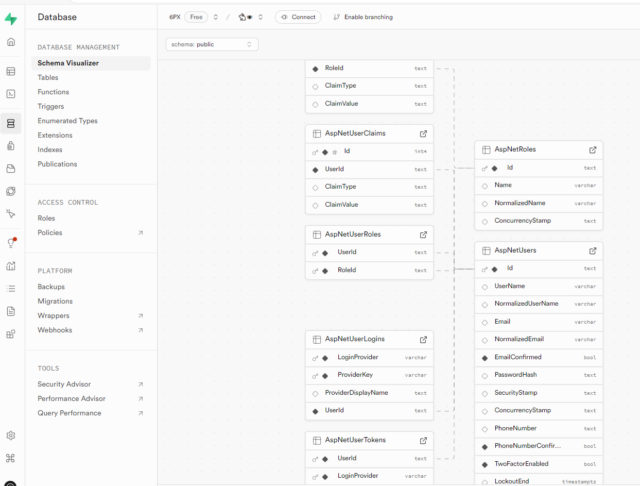This screenshot has width=640, height=486.
Task: Open the schema: public dropdown
Action: pyautogui.click(x=212, y=44)
